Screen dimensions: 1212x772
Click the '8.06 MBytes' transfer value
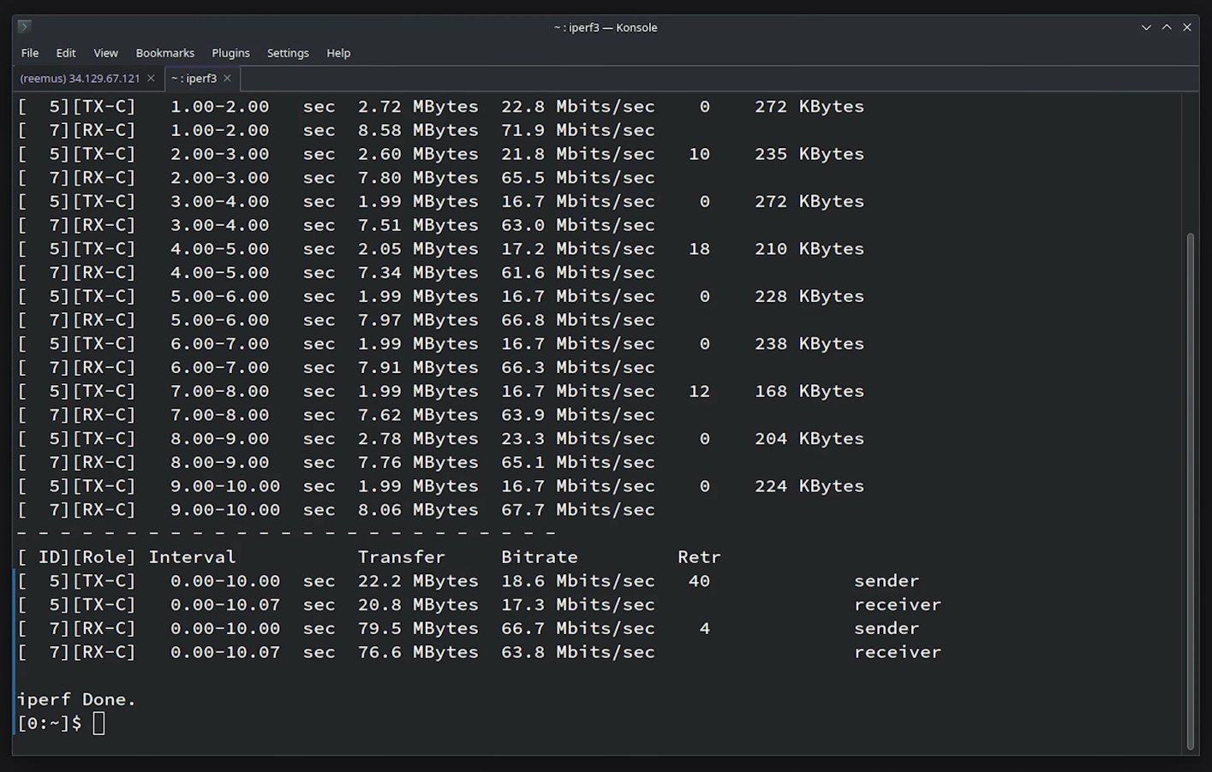pos(418,510)
